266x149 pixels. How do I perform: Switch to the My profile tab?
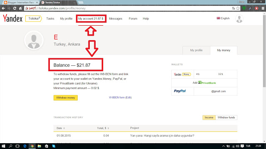point(196,50)
